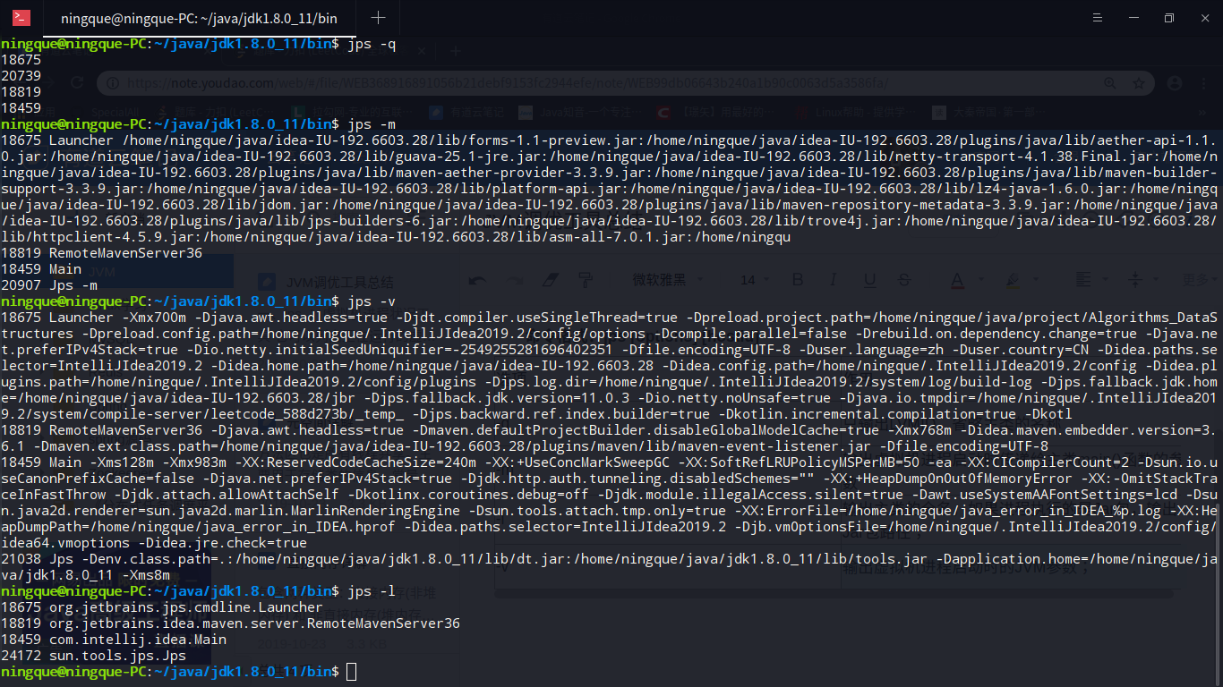The width and height of the screenshot is (1223, 687).
Task: Click the '-Xmx700m' Launcher option
Action: pos(152,318)
